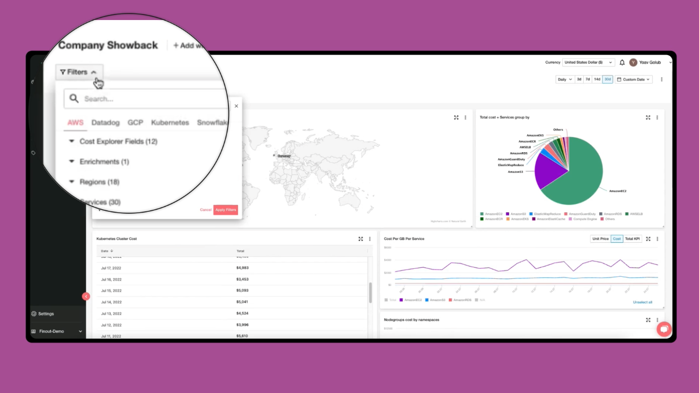Switch chart to Unit Price
Viewport: 699px width, 393px height.
[600, 239]
